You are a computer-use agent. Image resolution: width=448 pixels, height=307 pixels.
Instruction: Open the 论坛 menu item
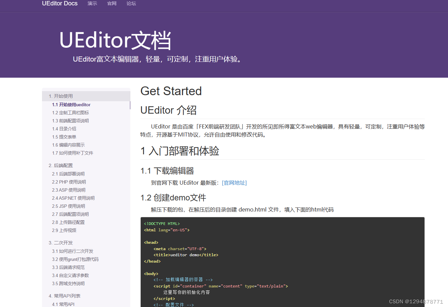tap(131, 3)
